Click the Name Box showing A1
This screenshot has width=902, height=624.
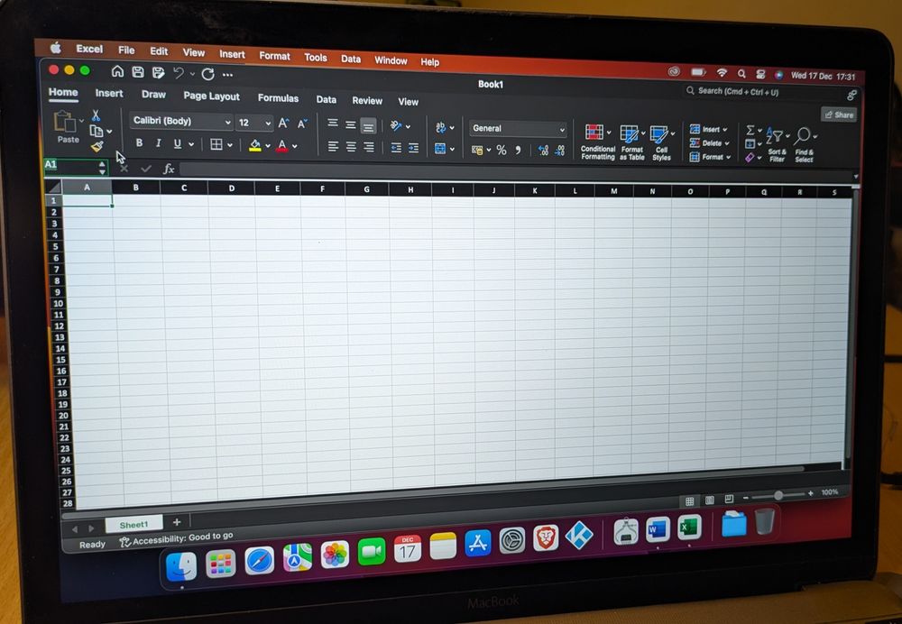point(76,166)
